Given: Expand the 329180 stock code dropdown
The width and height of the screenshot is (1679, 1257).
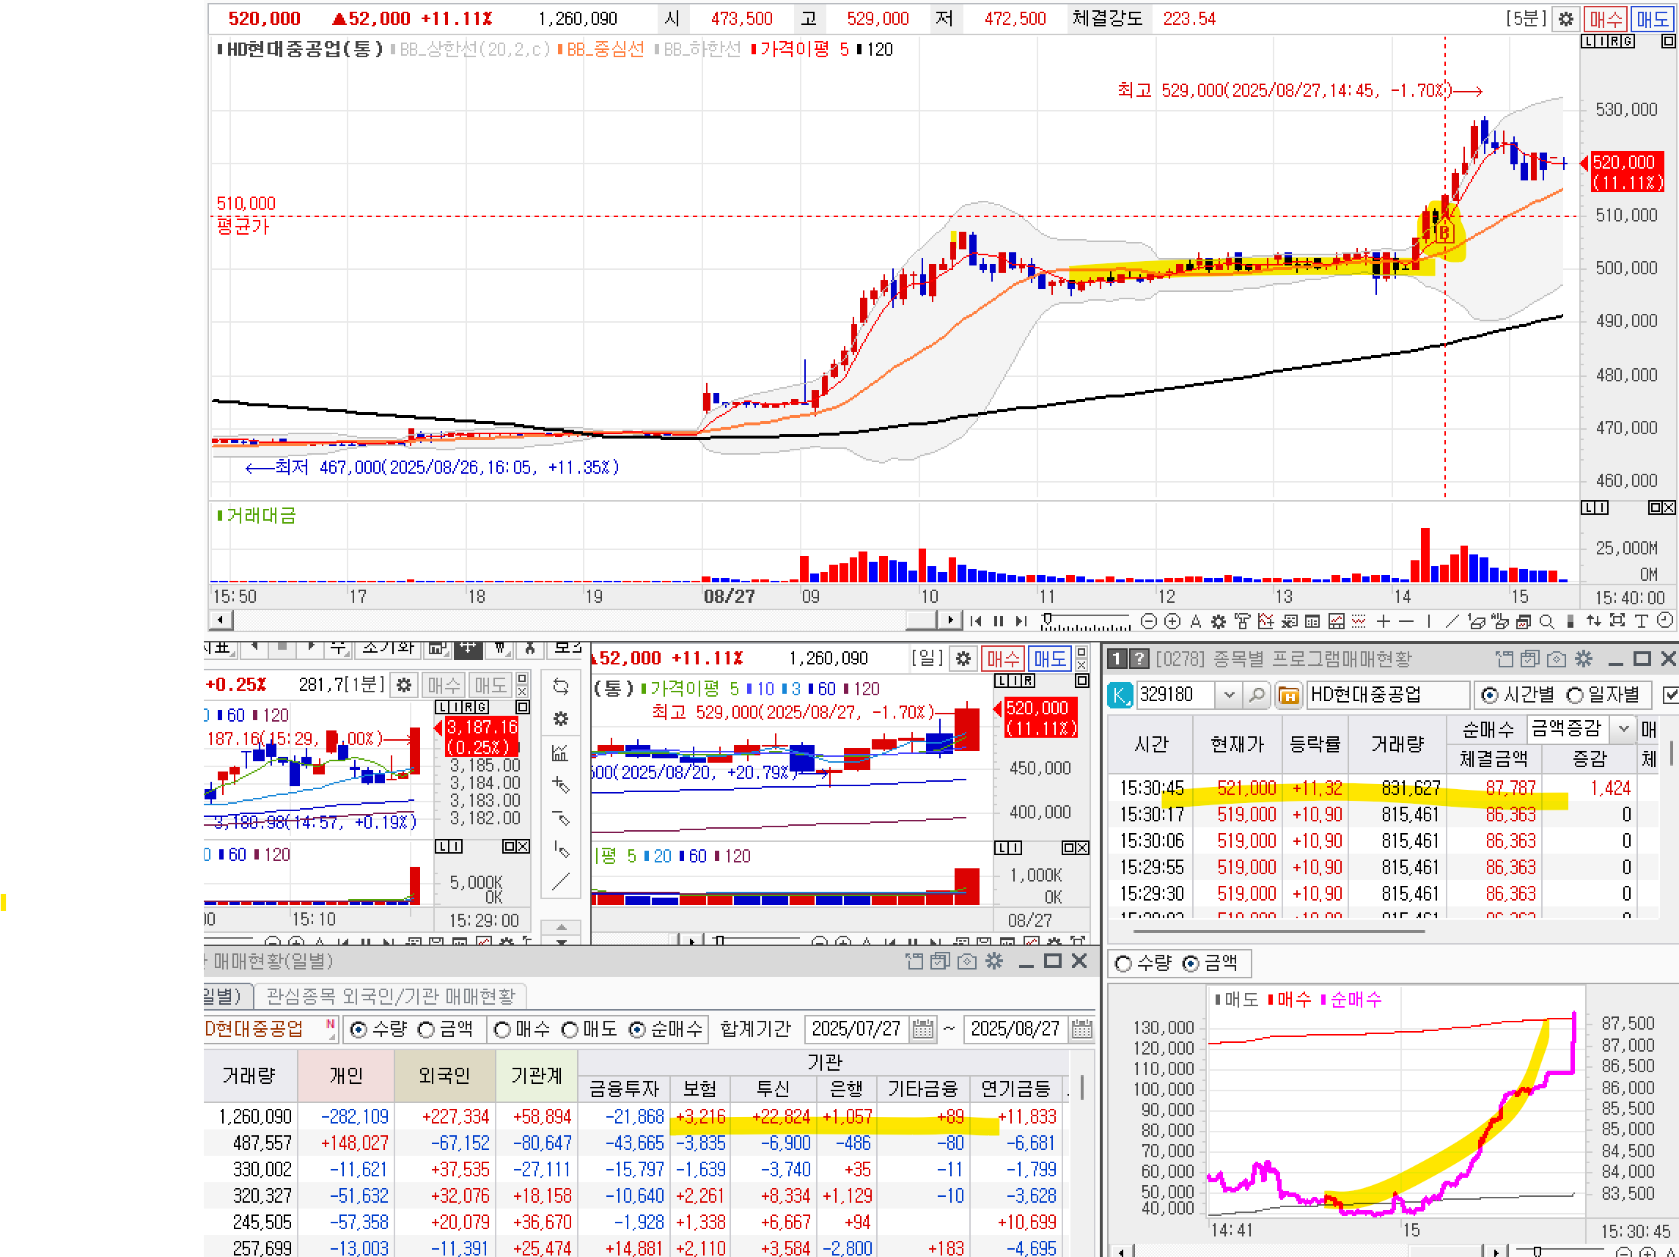Looking at the screenshot, I should pyautogui.click(x=1229, y=695).
